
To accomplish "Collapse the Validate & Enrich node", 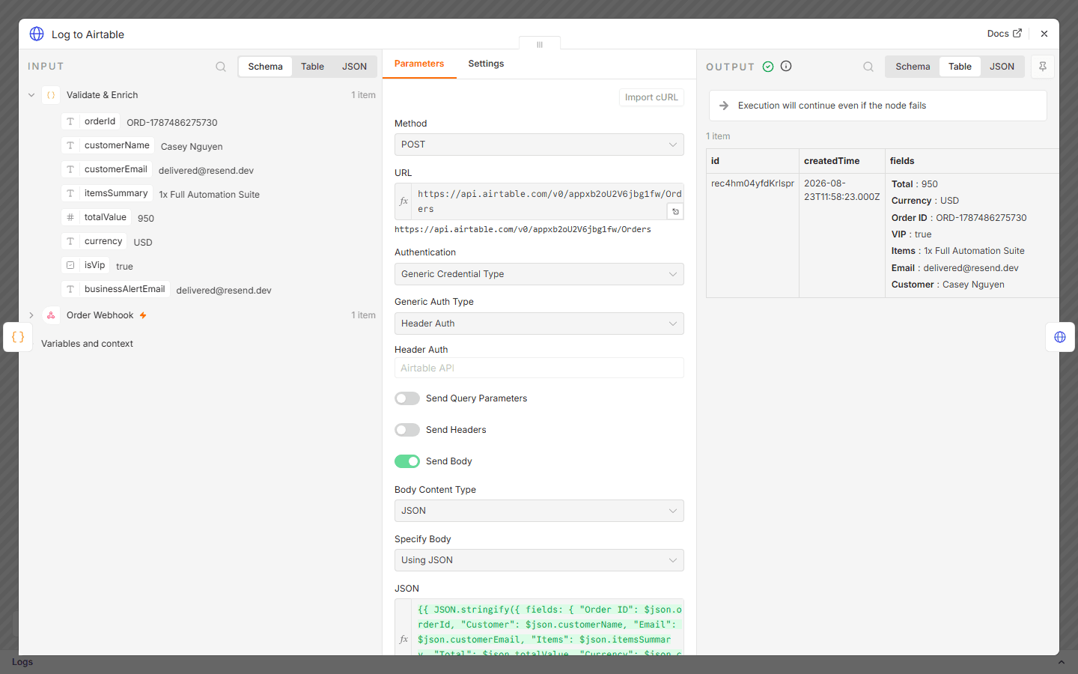I will [31, 95].
